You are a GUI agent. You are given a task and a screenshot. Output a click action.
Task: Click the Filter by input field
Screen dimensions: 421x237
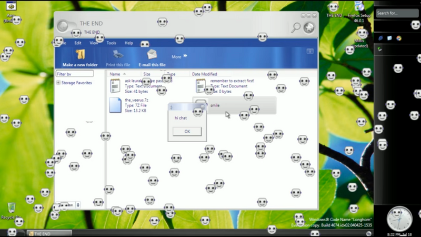click(x=75, y=74)
